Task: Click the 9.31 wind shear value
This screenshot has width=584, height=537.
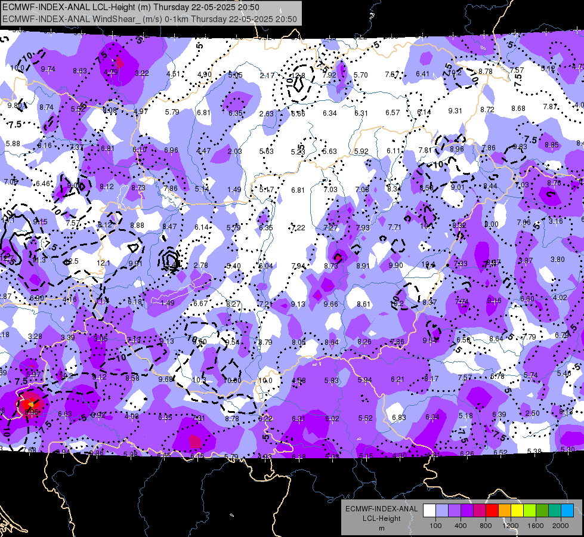Action: click(x=455, y=110)
